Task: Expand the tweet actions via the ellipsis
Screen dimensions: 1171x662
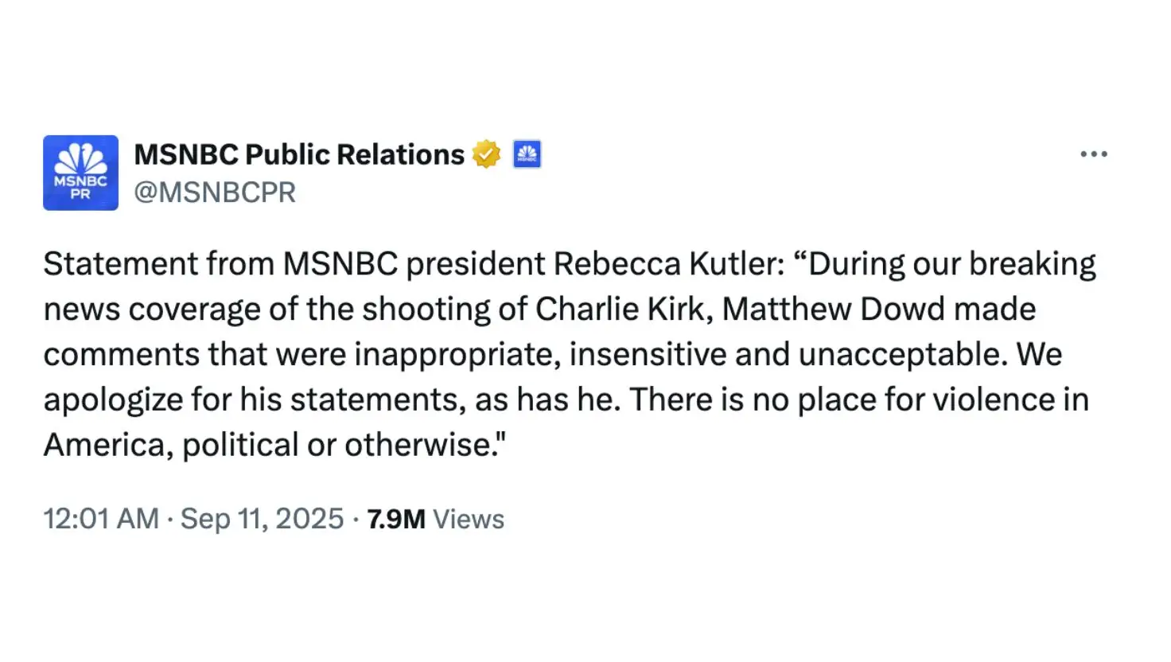Action: (x=1094, y=154)
